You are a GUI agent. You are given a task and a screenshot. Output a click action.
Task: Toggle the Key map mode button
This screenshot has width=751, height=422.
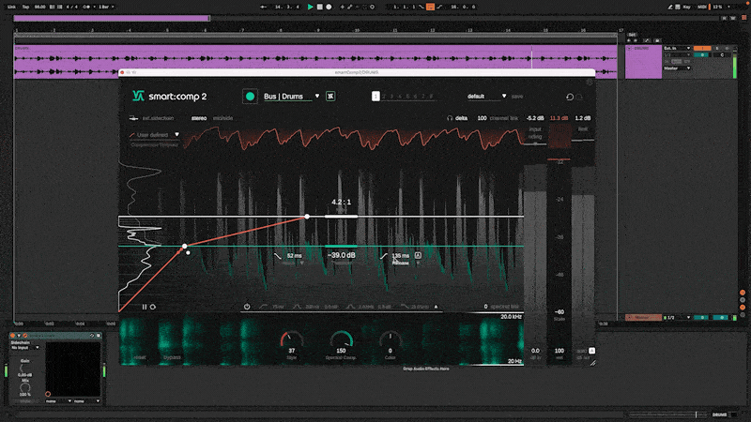pyautogui.click(x=687, y=7)
